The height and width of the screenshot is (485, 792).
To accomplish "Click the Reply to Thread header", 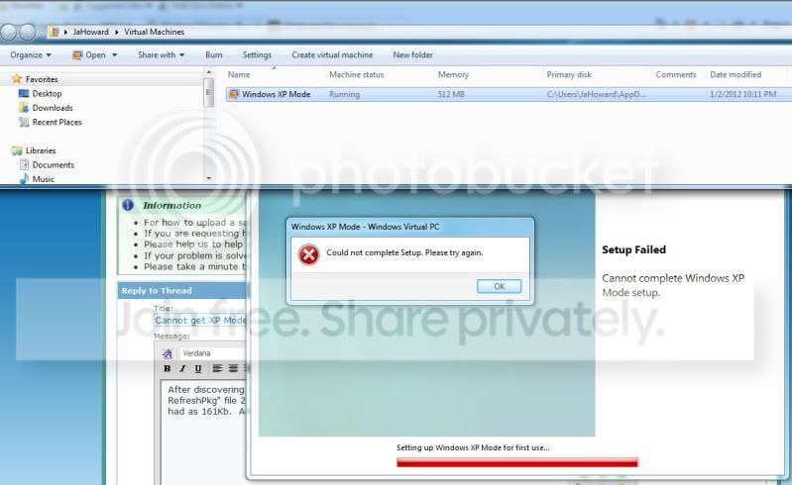I will (x=157, y=291).
